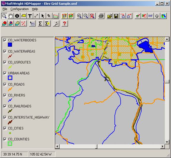Open the File menu
171x158 pixels.
(x=5, y=9)
